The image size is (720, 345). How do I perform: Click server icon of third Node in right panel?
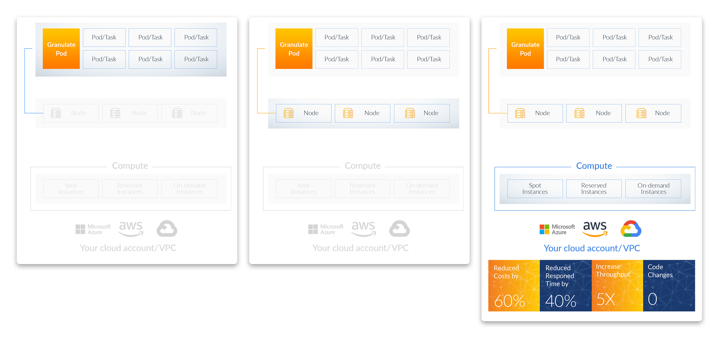[x=641, y=113]
